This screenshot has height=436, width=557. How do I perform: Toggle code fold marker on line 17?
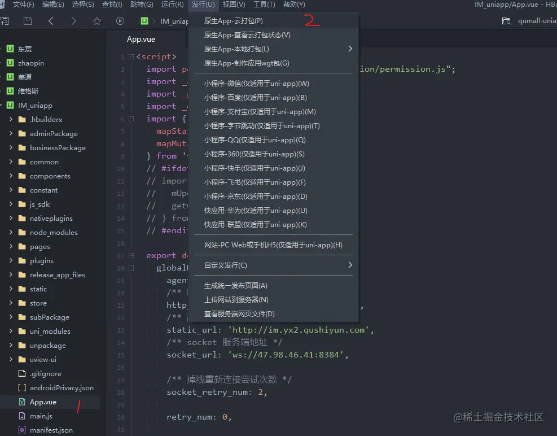click(x=131, y=255)
